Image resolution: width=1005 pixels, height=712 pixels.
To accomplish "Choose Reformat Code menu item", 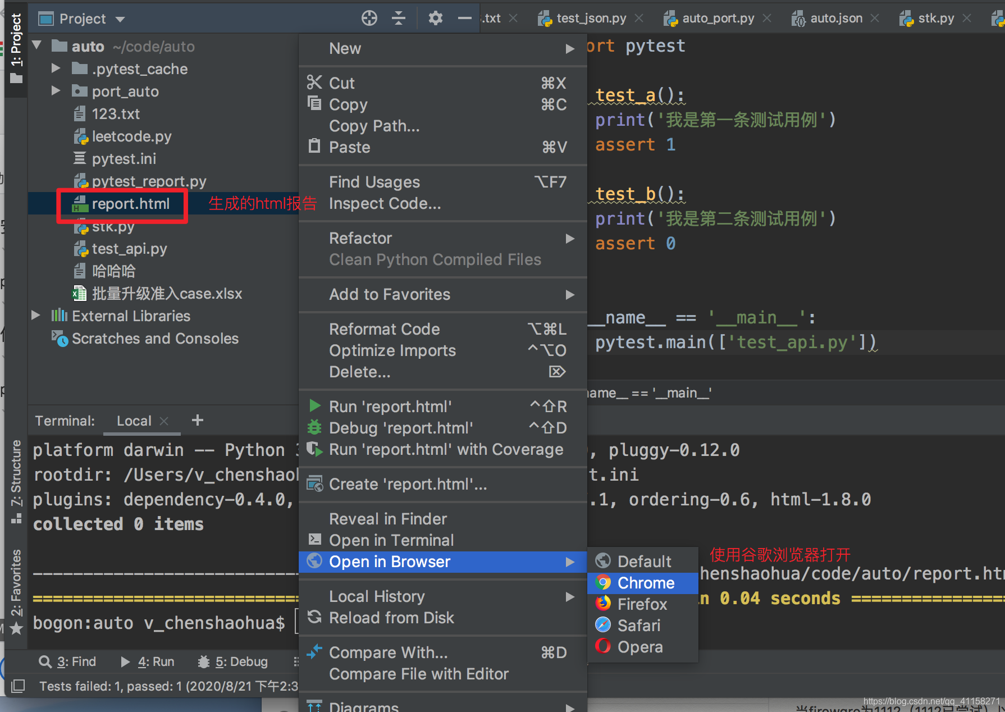I will (443, 329).
